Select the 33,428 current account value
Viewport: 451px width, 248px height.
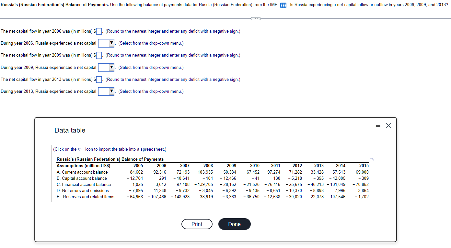pos(317,172)
